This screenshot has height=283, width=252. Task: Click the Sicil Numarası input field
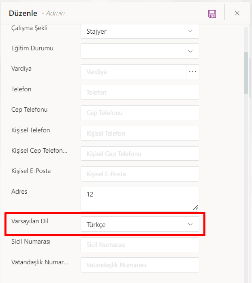140,245
